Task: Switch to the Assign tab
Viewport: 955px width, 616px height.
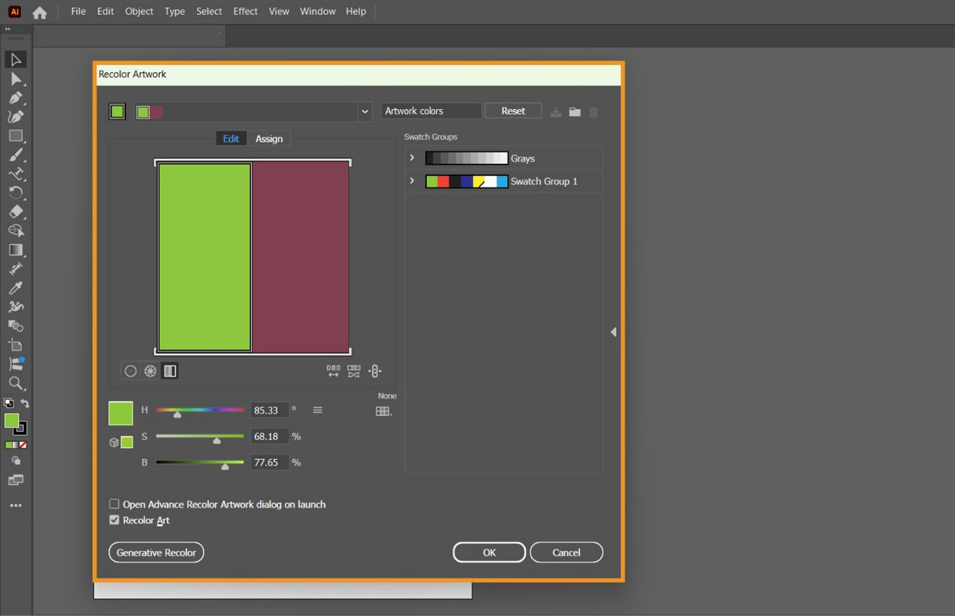Action: coord(269,138)
